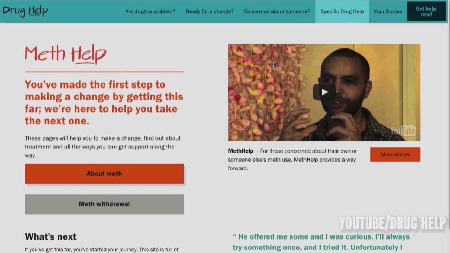
Task: Click the red 'You've made the first step' text
Action: (x=104, y=103)
